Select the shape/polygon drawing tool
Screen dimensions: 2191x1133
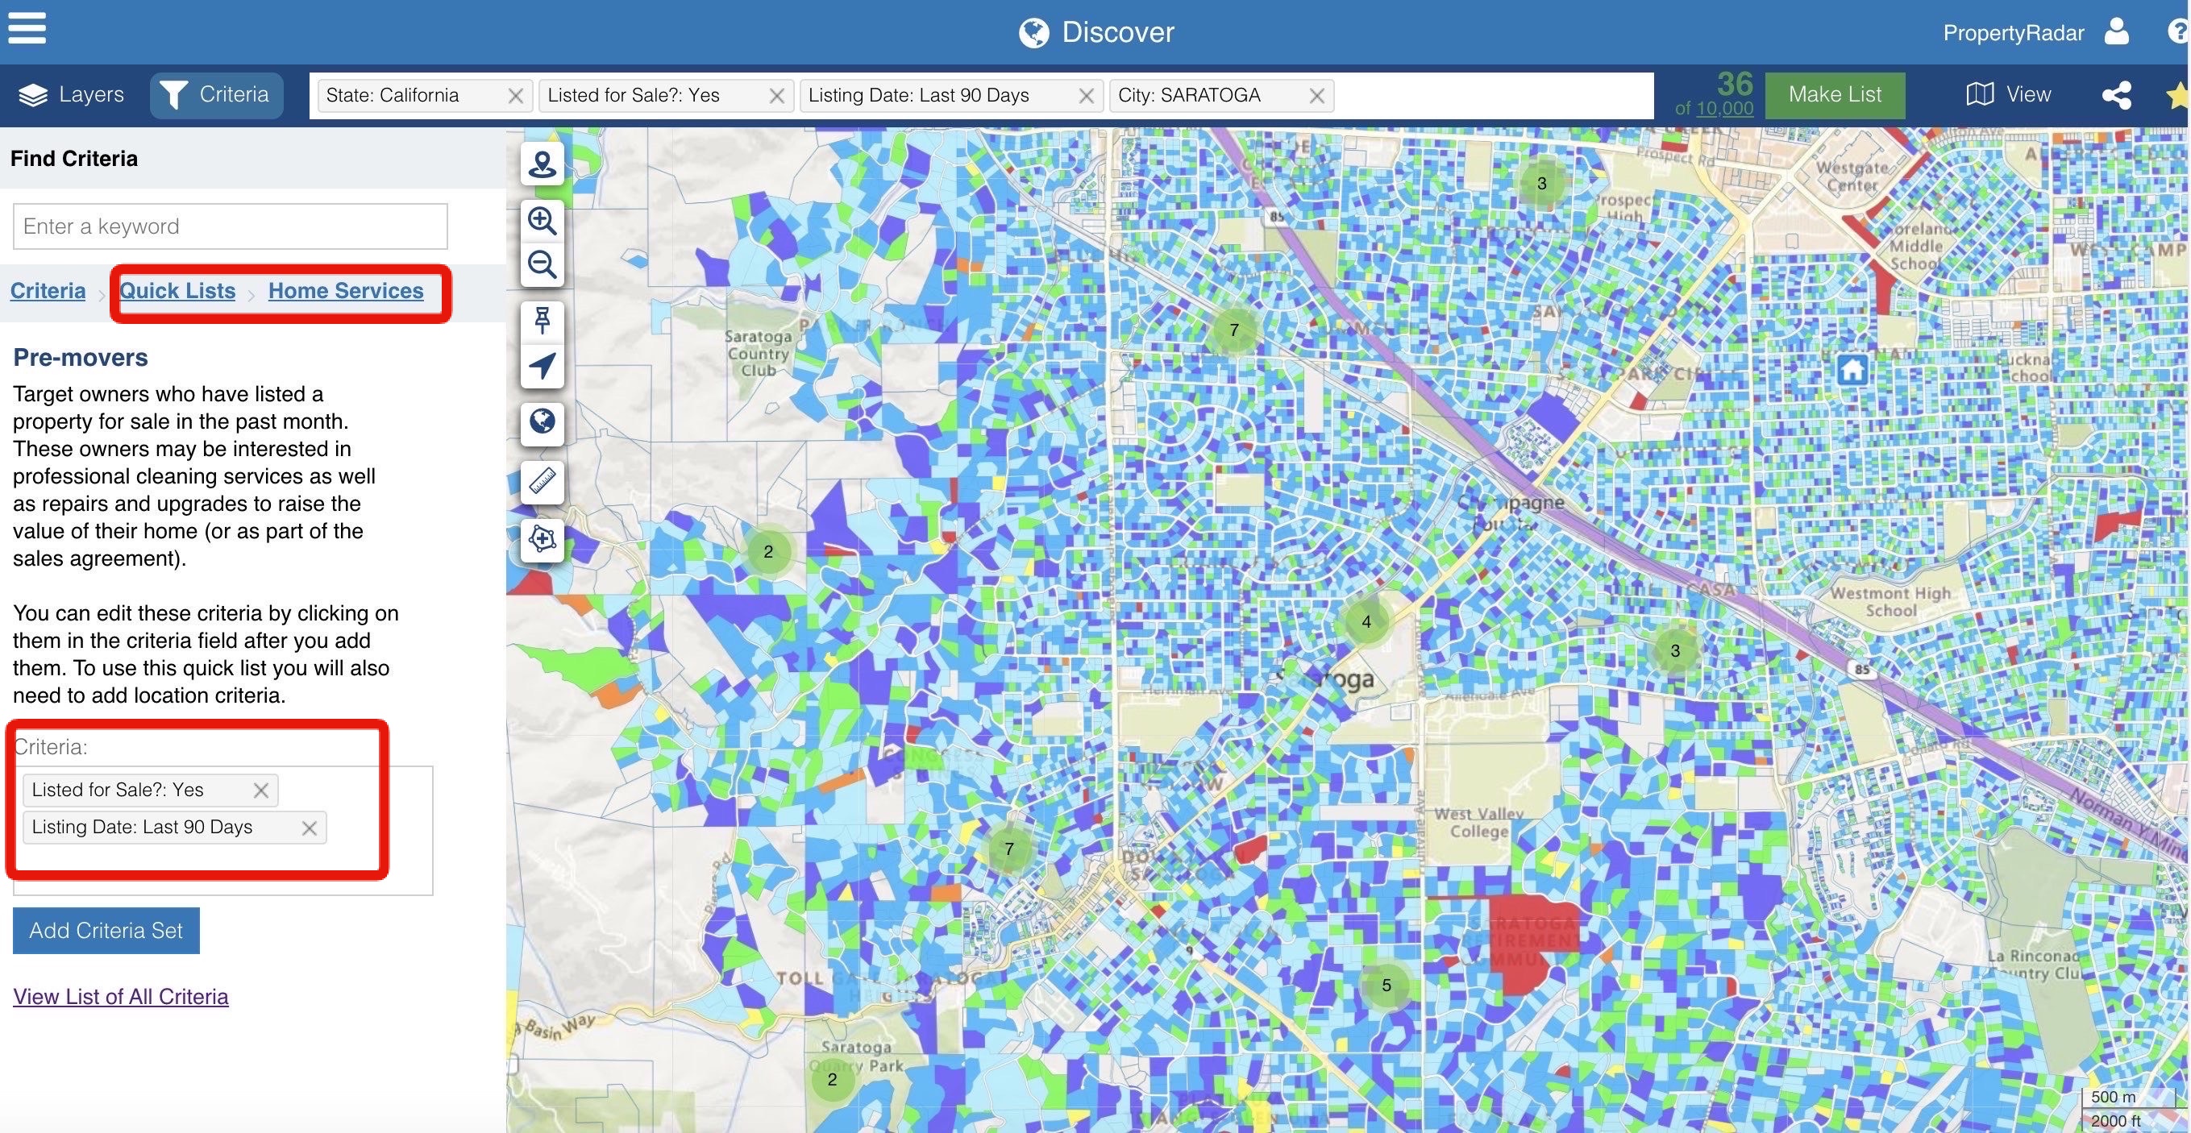coord(542,537)
